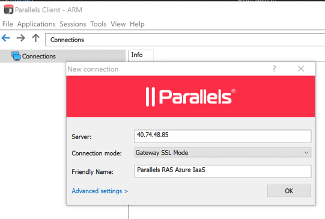Click the Parallels Client app icon in title bar
325x219 pixels.
click(8, 10)
